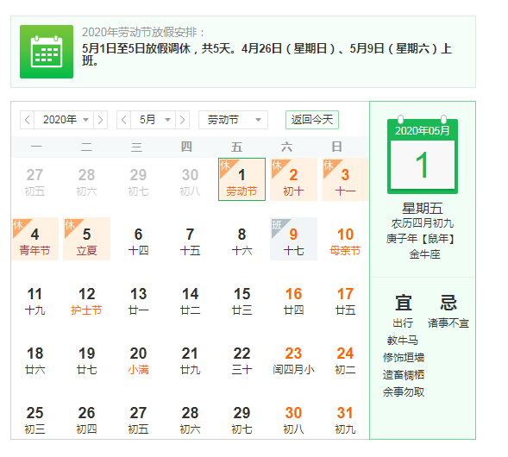Select May 3 十一 date cell
Screen dimensions: 508x457
(345, 179)
